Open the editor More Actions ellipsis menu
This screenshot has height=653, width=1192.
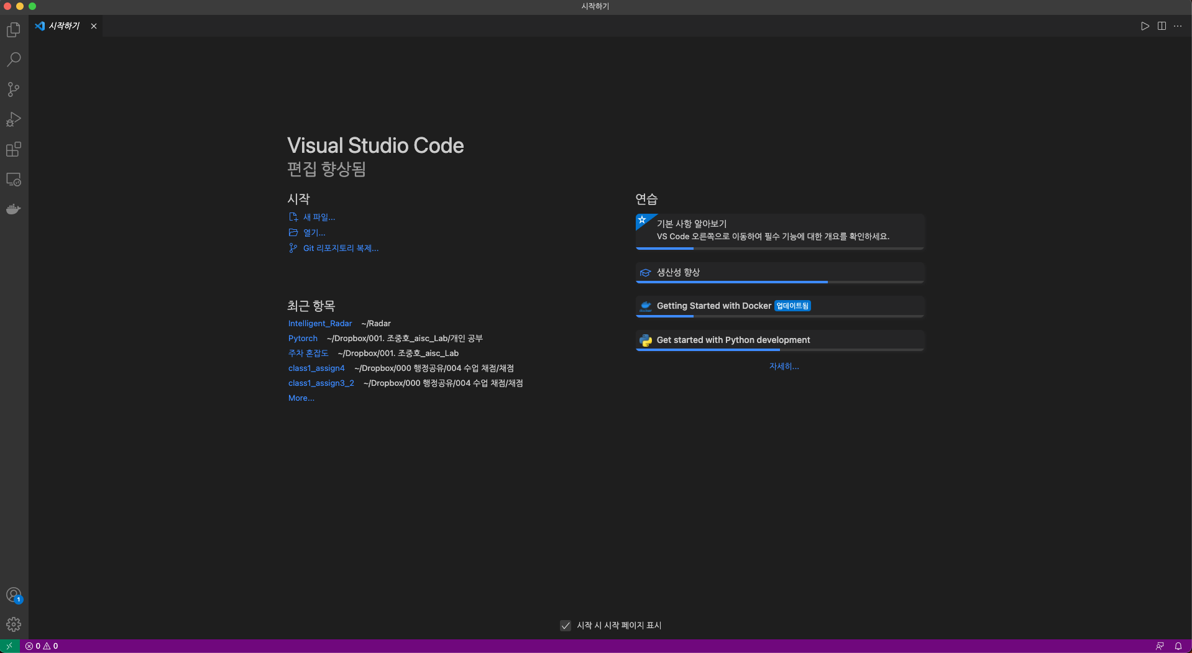[1178, 26]
